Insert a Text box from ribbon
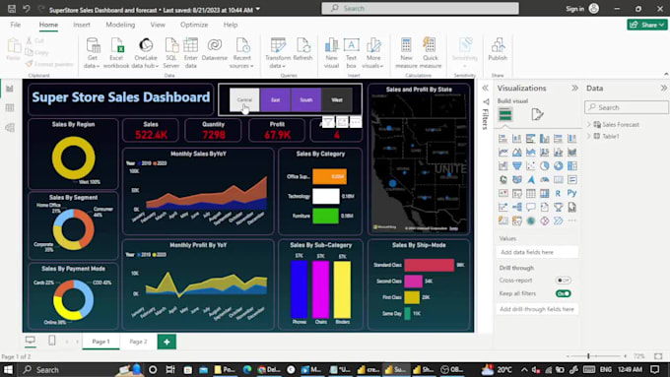Viewport: 670px width, 377px height. pyautogui.click(x=351, y=53)
